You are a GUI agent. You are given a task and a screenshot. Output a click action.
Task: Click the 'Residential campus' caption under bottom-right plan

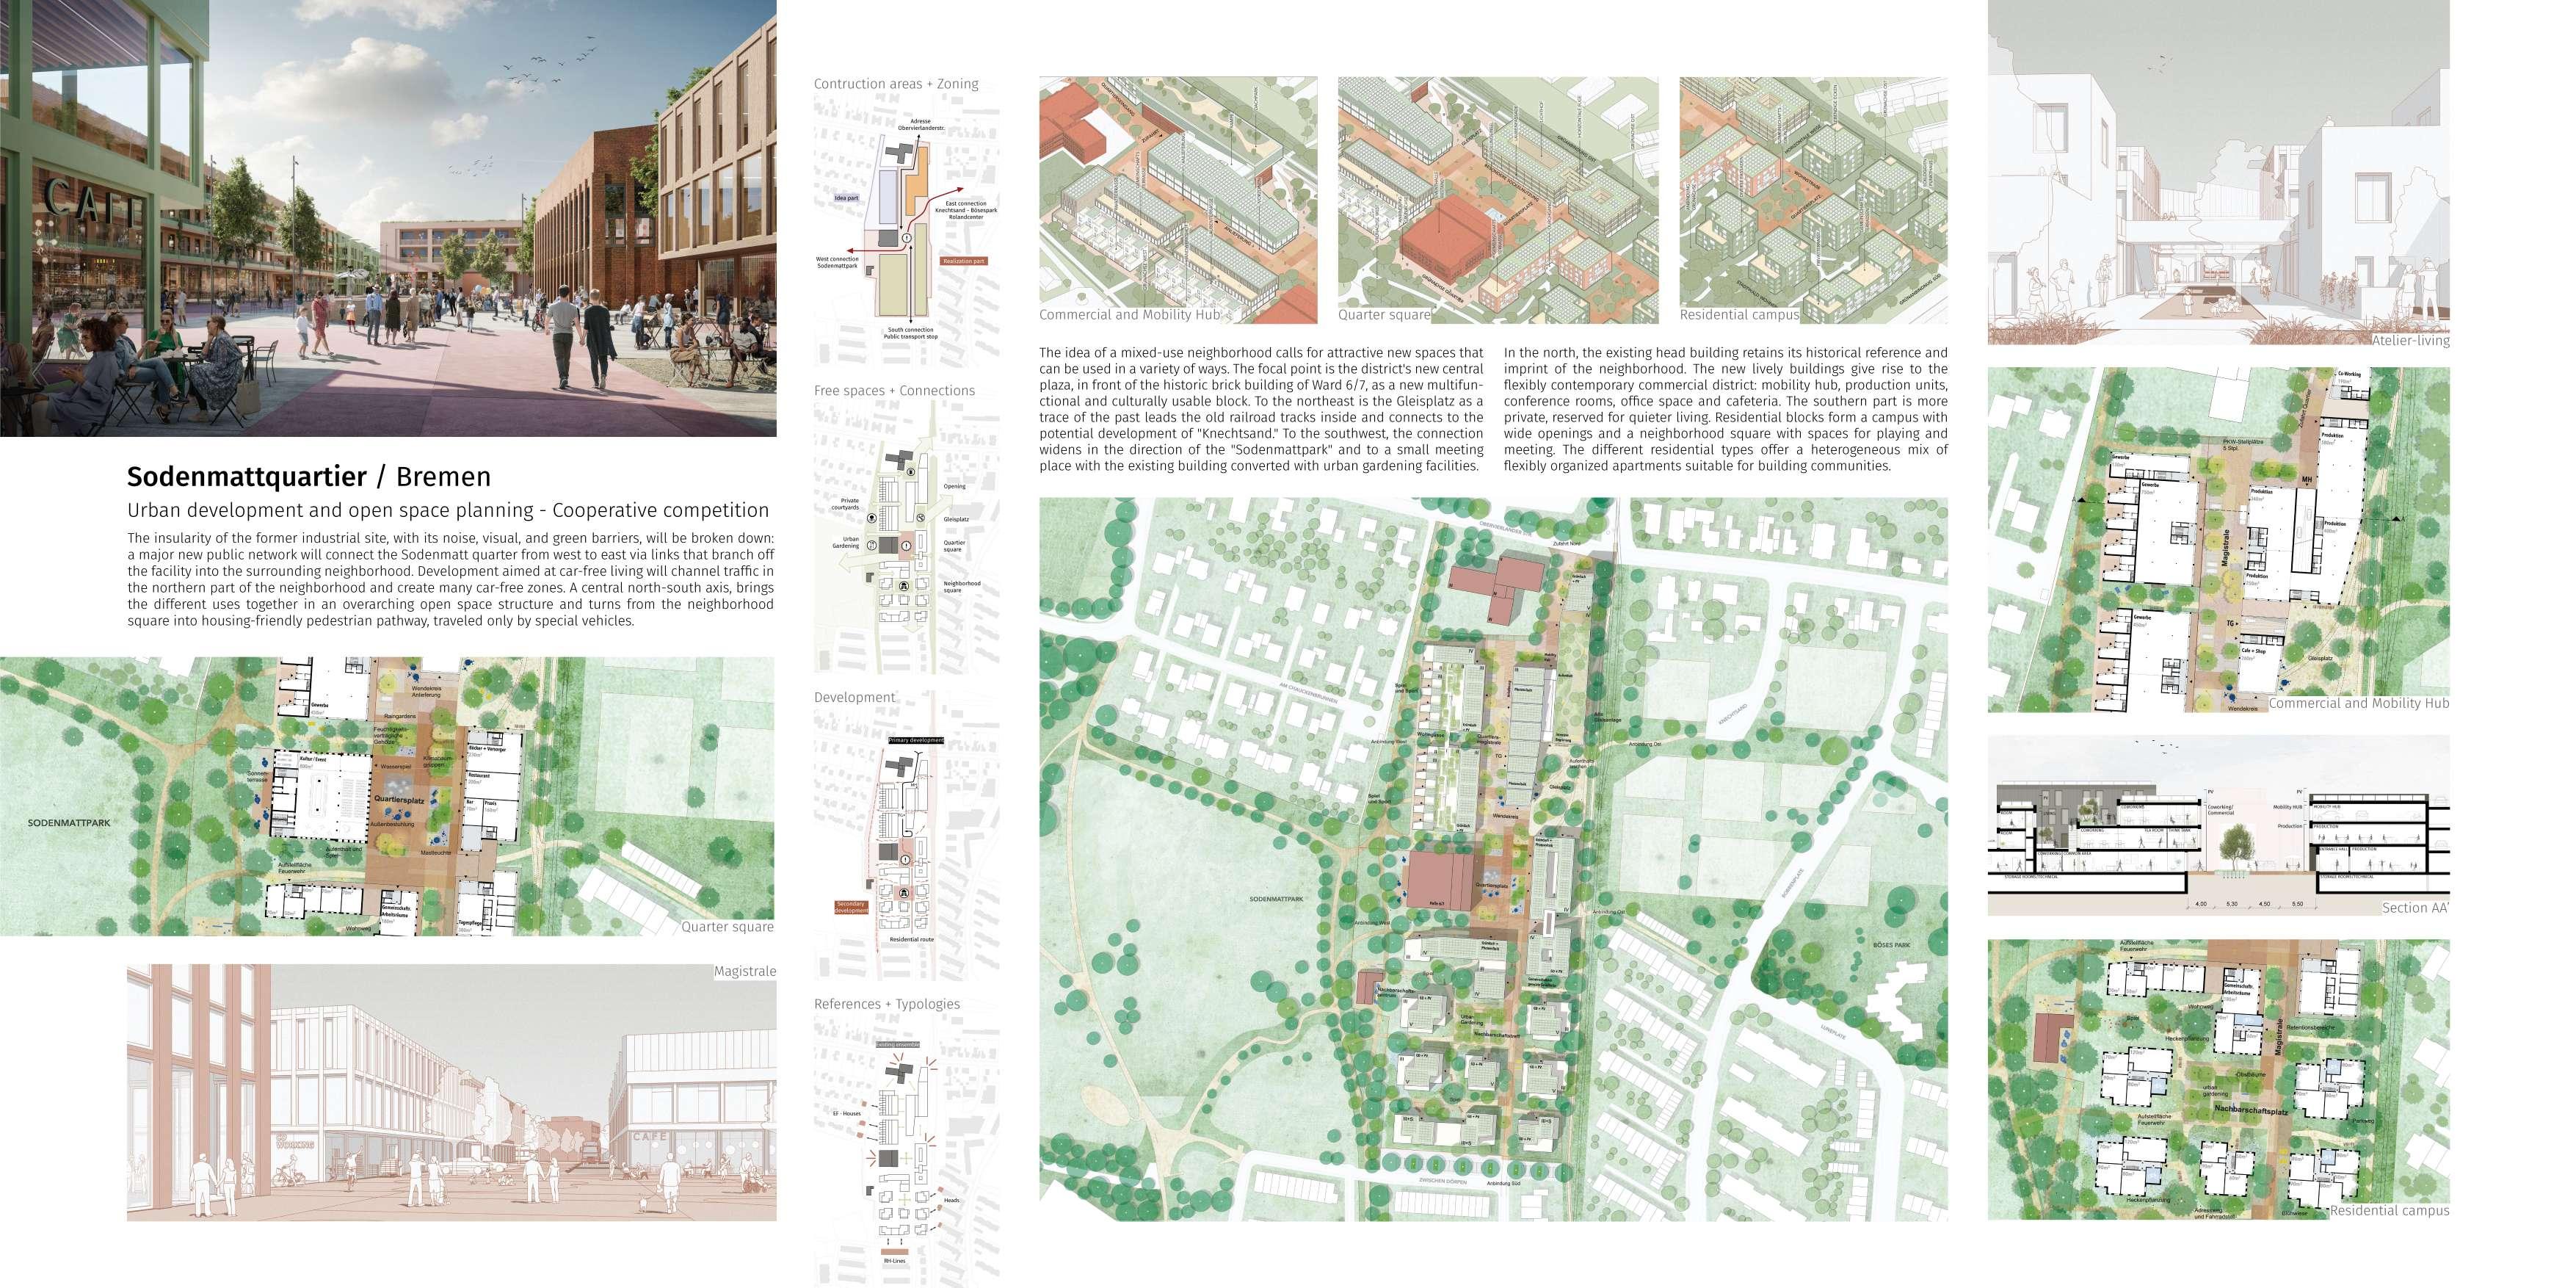[2390, 1210]
